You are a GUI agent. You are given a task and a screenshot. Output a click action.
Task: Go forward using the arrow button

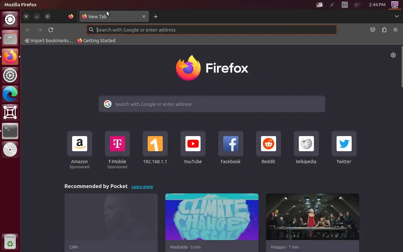[x=39, y=30]
